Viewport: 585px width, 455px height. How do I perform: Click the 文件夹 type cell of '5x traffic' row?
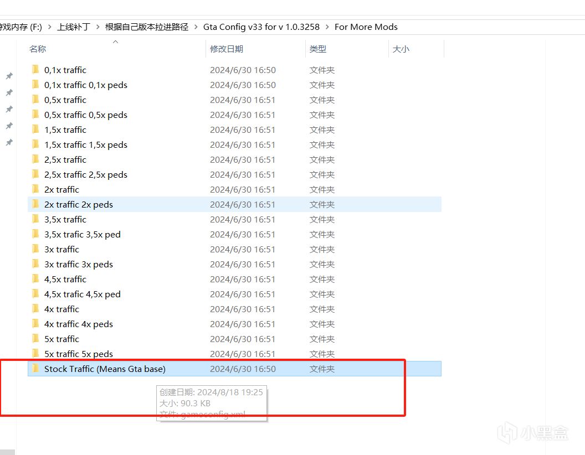pyautogui.click(x=322, y=339)
